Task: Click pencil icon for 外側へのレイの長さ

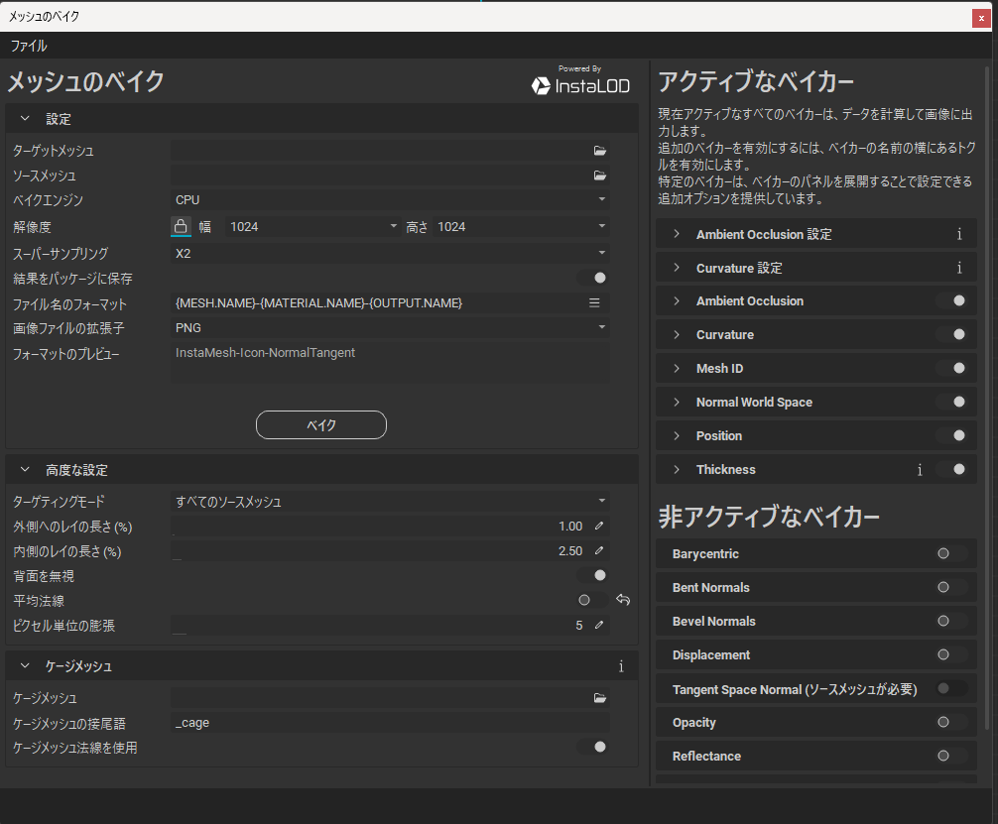Action: tap(599, 526)
